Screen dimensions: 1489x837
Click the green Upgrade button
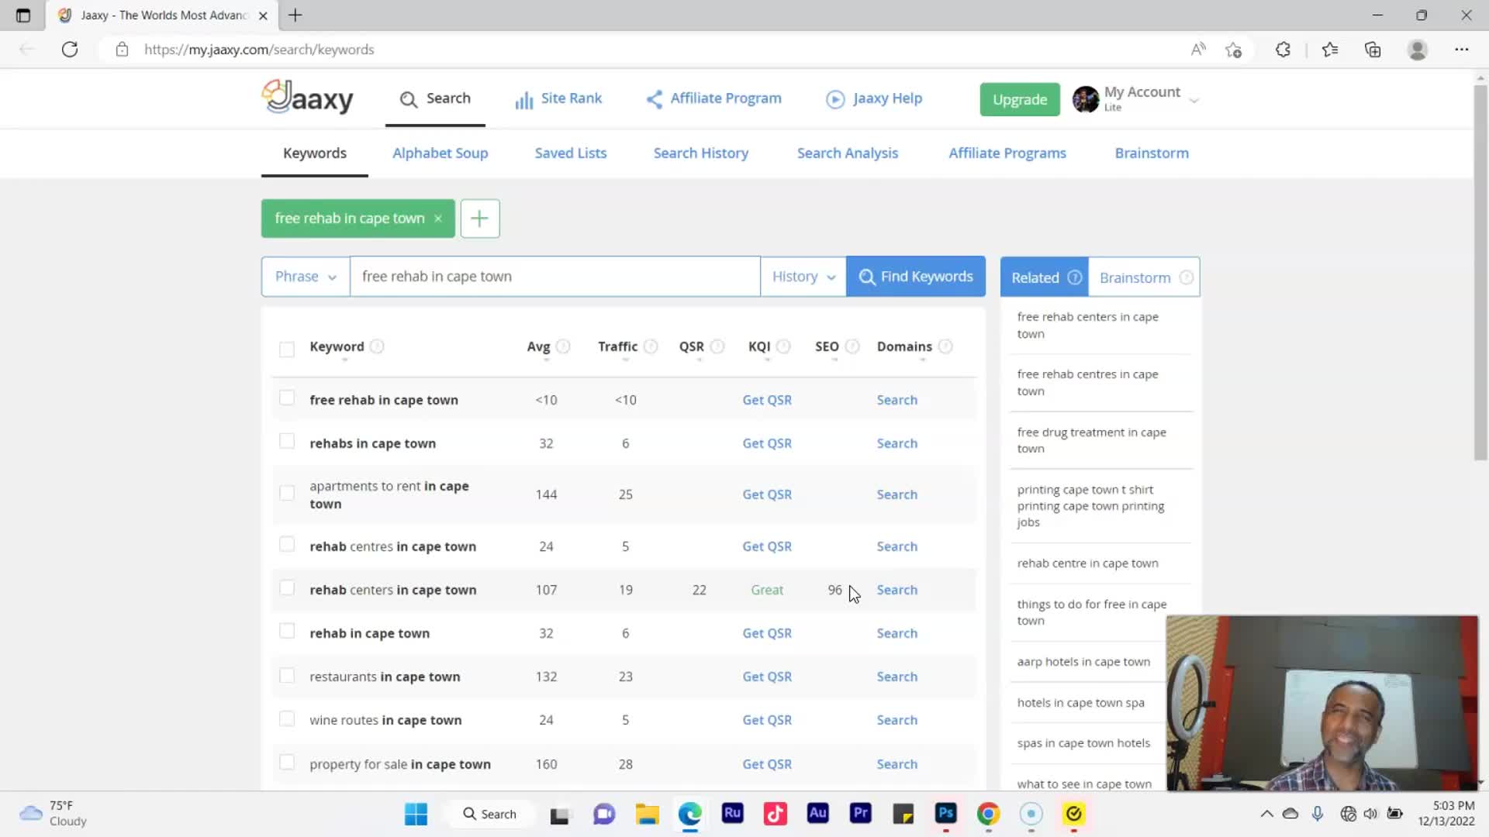(1020, 99)
